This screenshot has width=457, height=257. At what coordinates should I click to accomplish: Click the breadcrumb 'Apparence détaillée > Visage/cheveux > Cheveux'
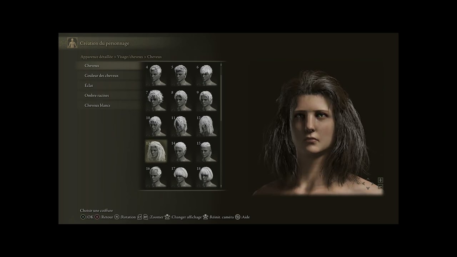121,57
